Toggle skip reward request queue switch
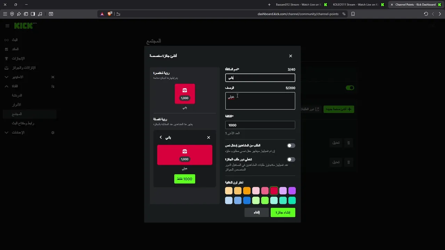The height and width of the screenshot is (250, 445). [291, 159]
